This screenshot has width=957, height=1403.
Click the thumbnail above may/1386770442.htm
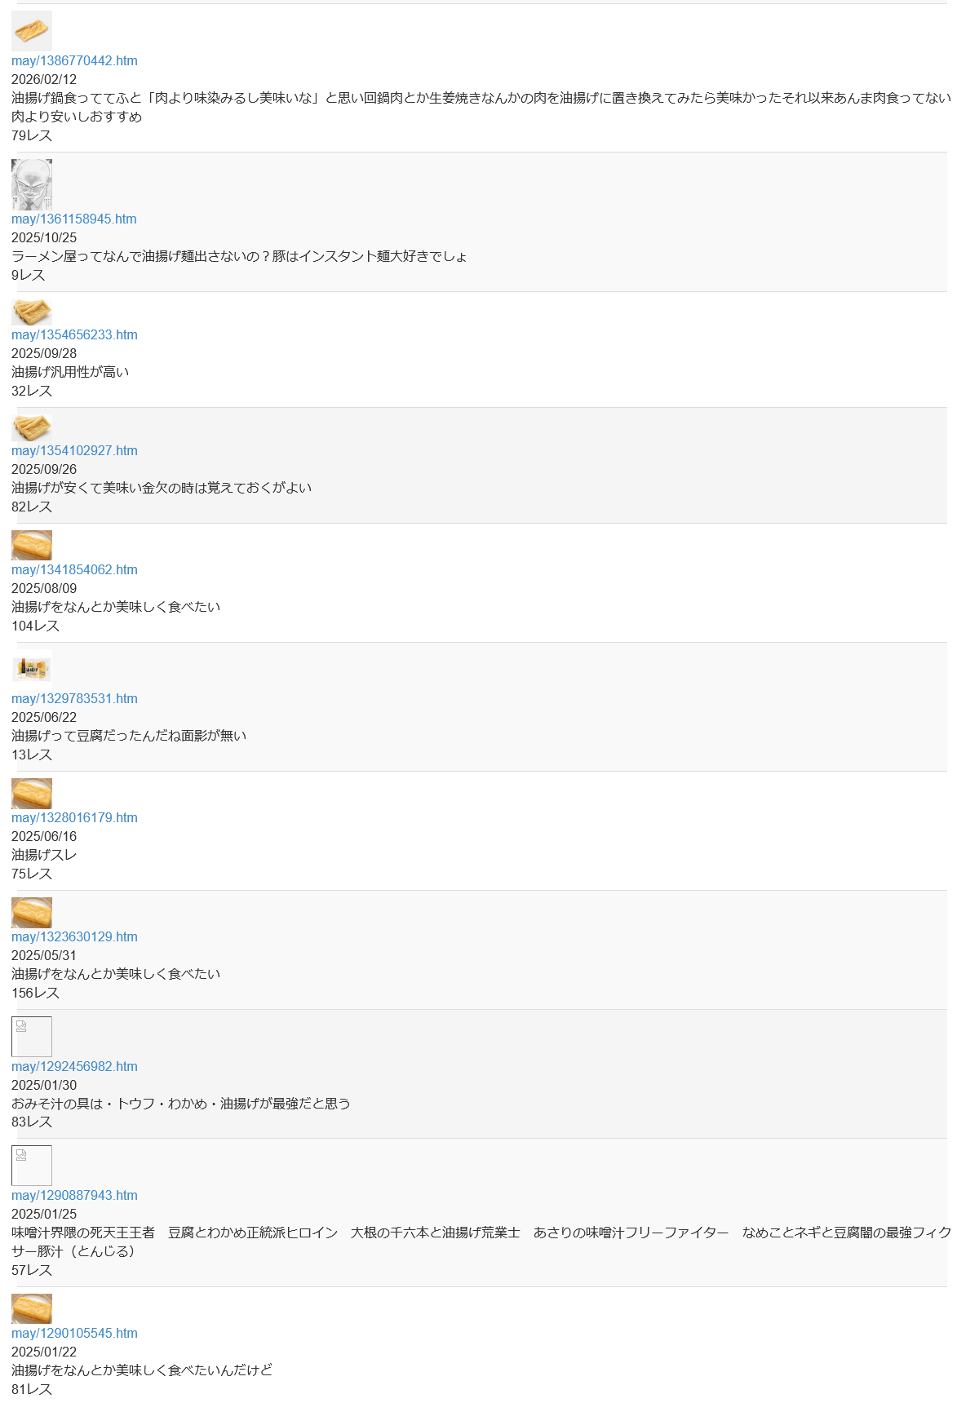click(32, 31)
